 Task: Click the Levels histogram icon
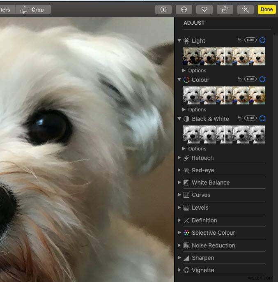tap(186, 208)
